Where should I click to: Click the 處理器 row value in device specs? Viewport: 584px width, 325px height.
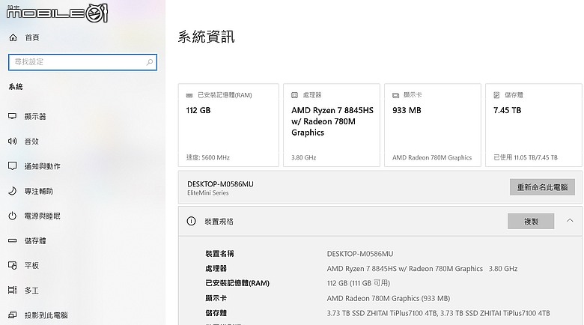422,269
